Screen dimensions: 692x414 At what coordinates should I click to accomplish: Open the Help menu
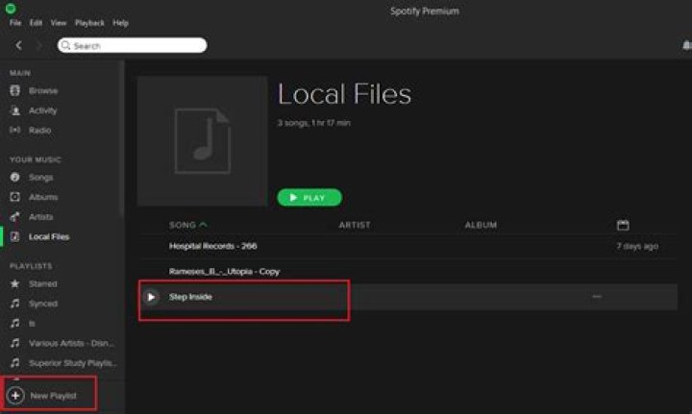pos(120,23)
